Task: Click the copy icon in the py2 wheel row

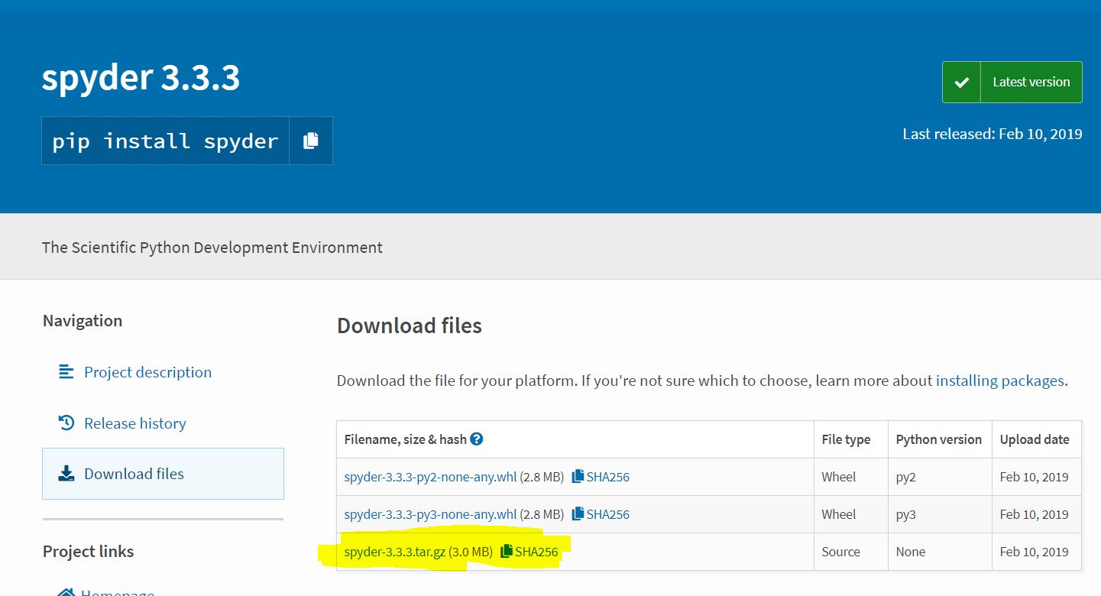Action: coord(578,476)
